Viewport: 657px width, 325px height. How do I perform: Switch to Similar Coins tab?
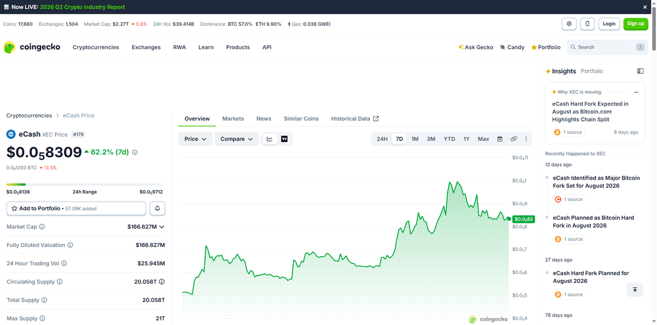pyautogui.click(x=301, y=119)
